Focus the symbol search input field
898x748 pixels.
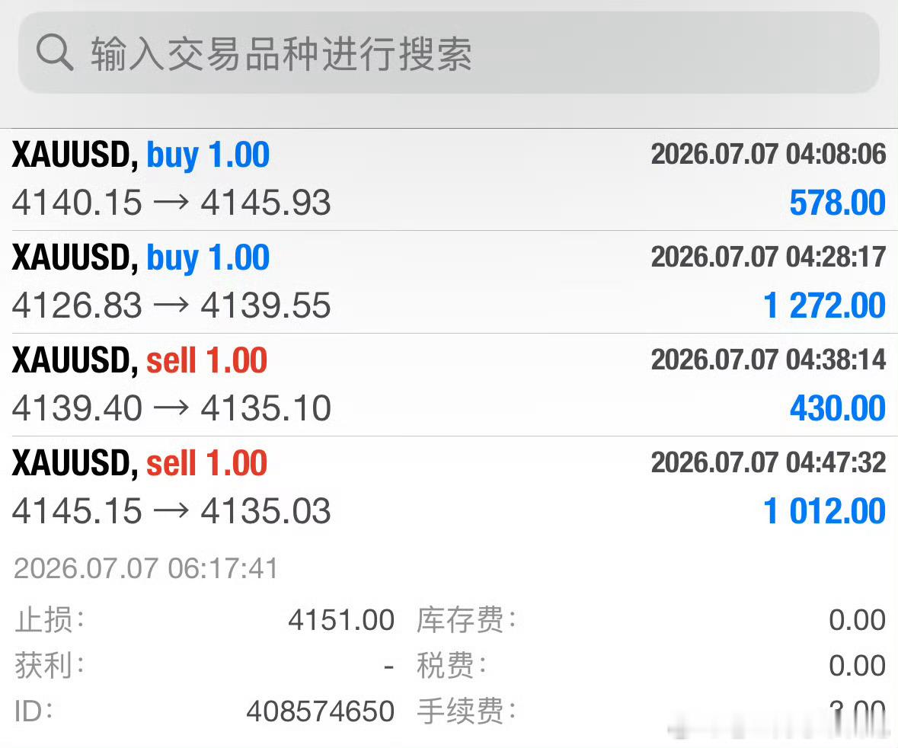click(x=449, y=53)
